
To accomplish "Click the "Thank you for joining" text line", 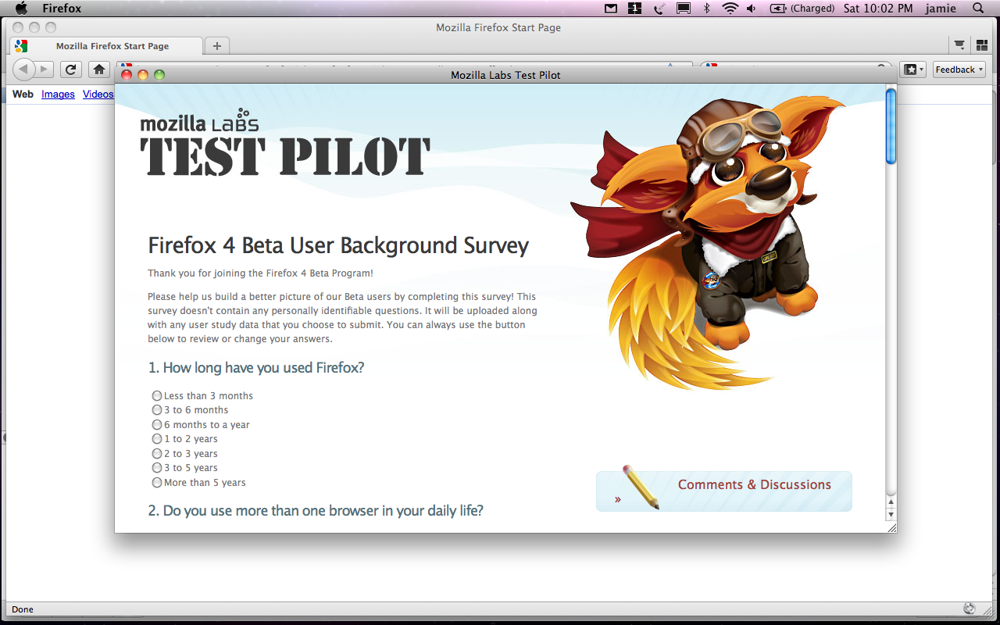I will click(260, 273).
